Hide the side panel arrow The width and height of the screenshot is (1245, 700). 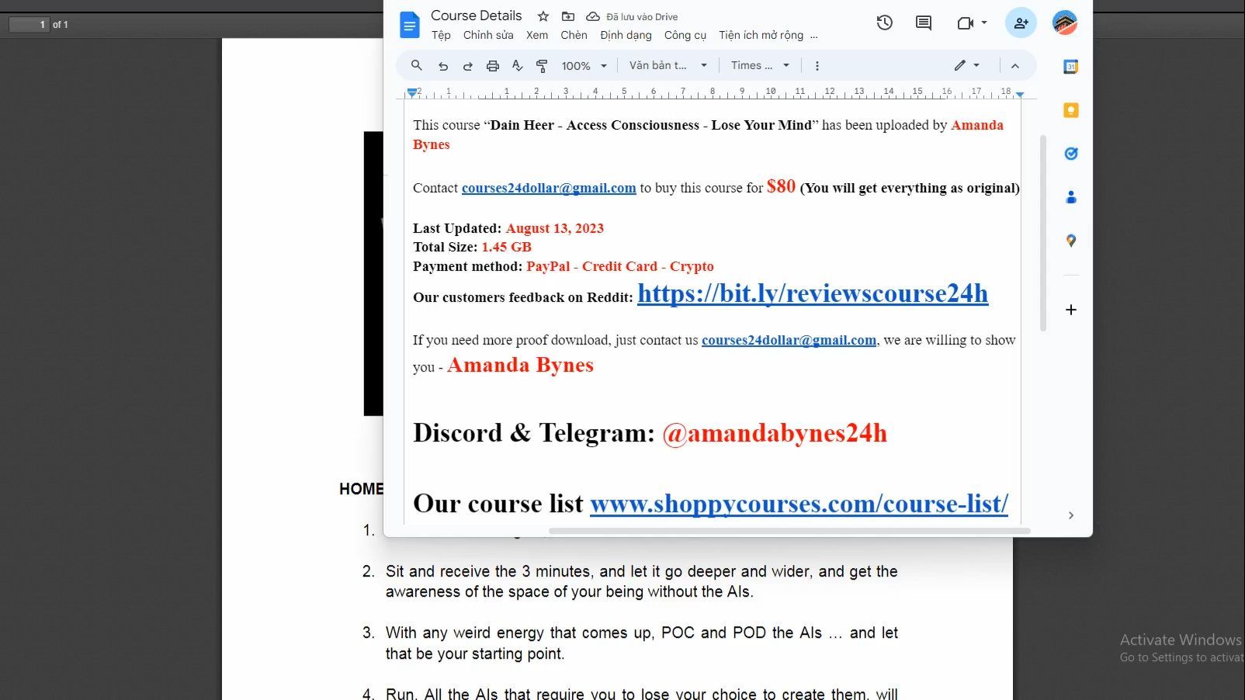click(1071, 515)
